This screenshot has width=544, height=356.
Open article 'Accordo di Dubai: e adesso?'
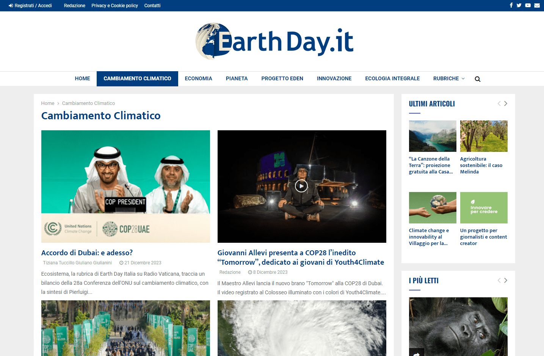[x=87, y=253]
